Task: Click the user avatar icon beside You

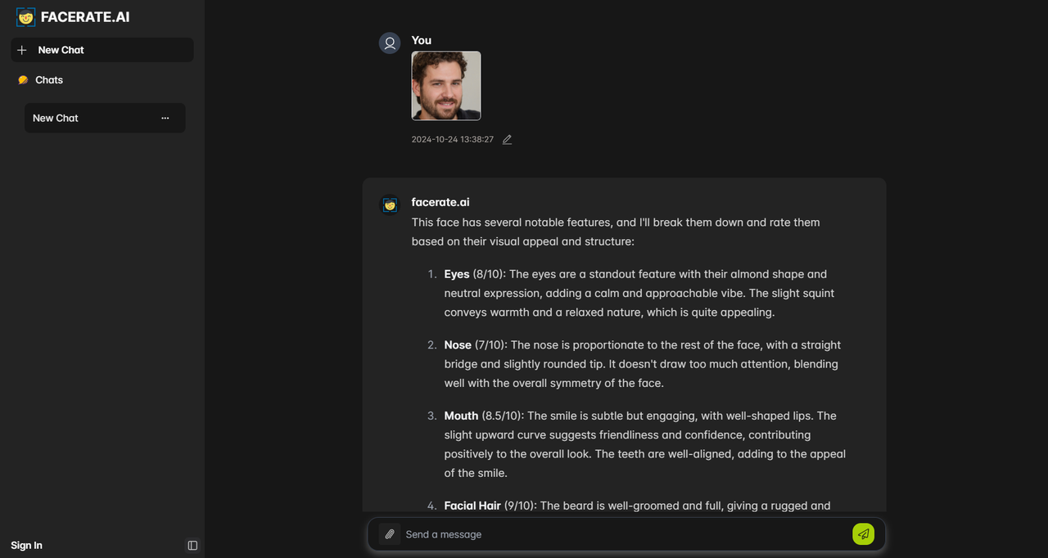Action: pos(390,43)
